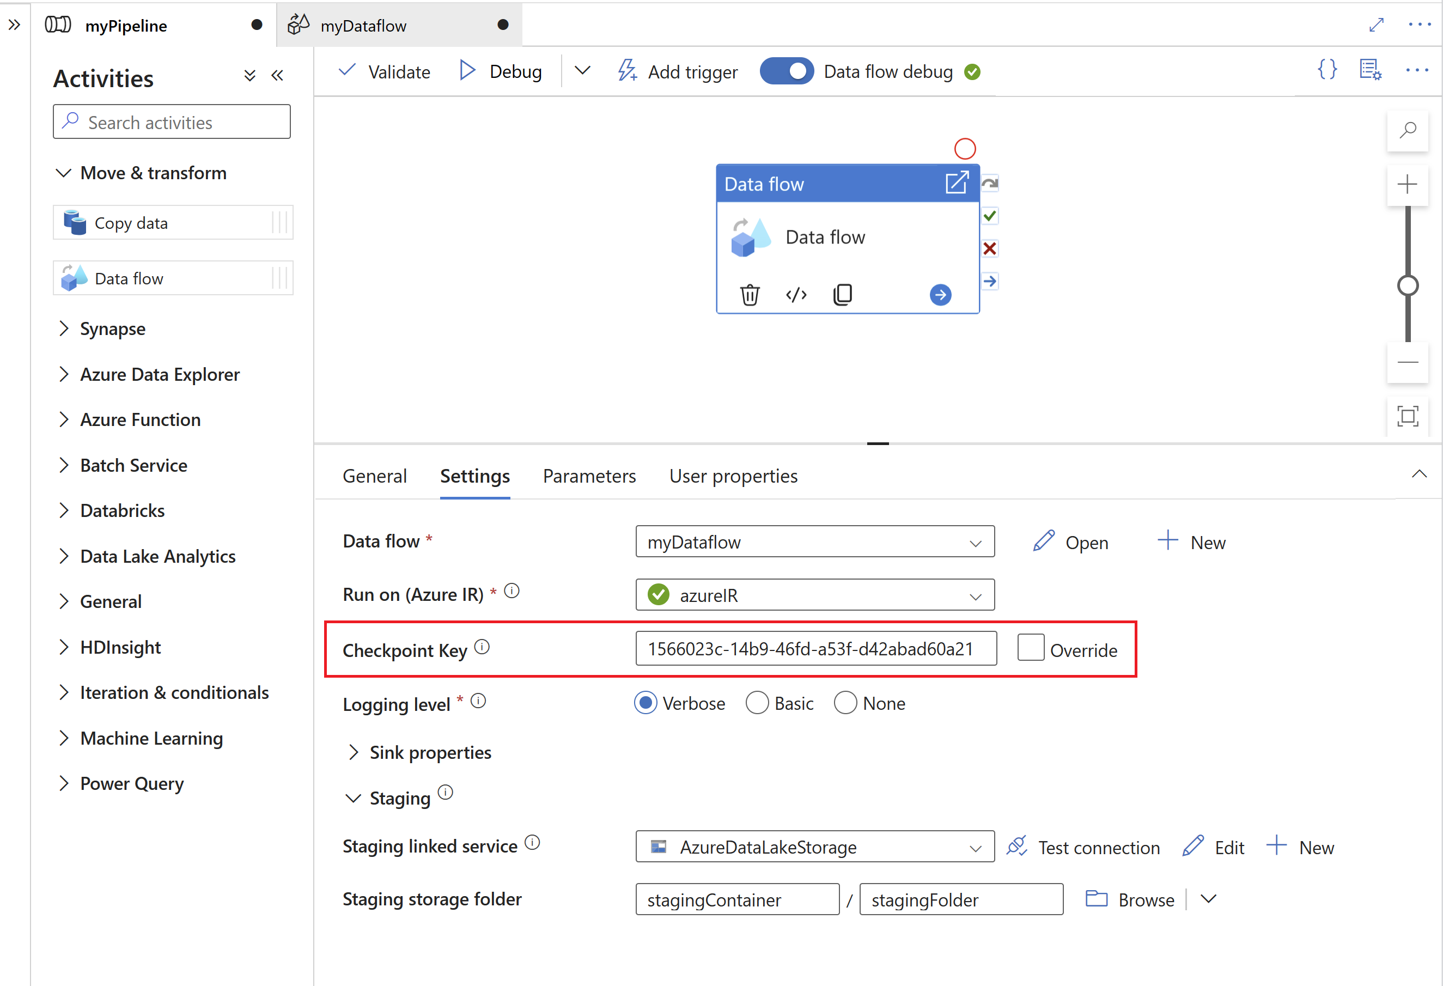
Task: Switch to the Parameters tab
Action: [x=589, y=476]
